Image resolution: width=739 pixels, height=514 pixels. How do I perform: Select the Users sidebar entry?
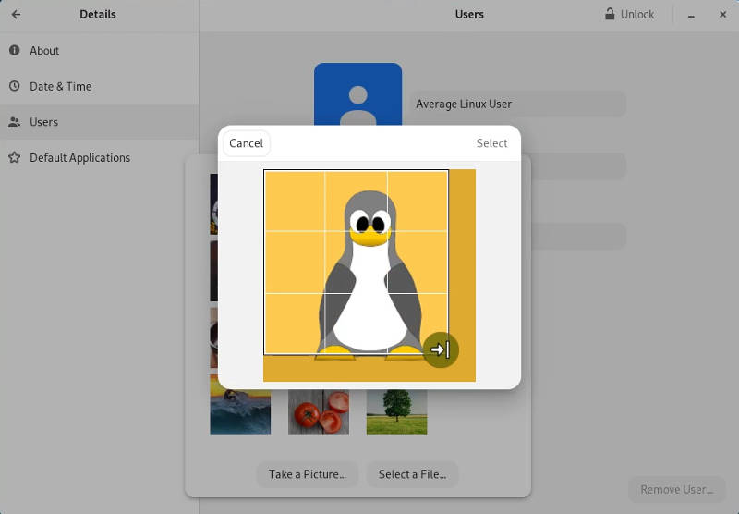click(x=99, y=122)
